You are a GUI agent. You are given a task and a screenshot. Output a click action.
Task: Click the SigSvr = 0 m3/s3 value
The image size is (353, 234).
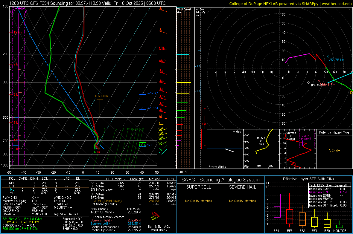66,214
